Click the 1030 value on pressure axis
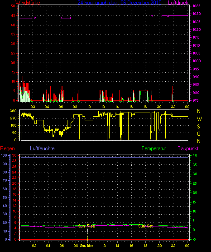 coord(197,14)
